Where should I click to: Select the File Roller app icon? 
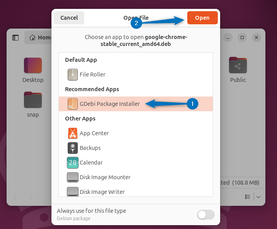[73, 75]
